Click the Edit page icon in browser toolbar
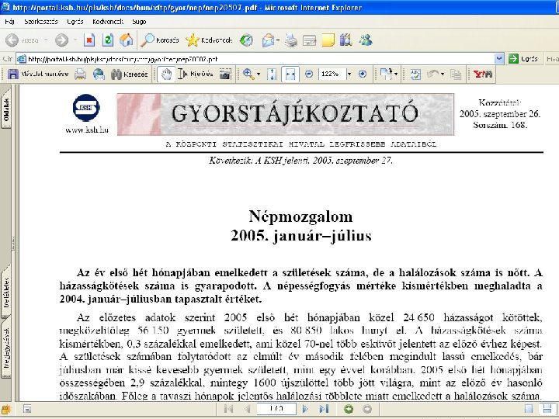Screen dimensions: 559x419 click(x=309, y=40)
